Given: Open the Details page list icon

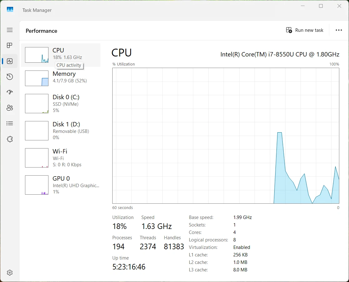Looking at the screenshot, I should click(10, 123).
